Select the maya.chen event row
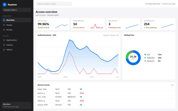This screenshot has height=111, width=178. pyautogui.click(x=106, y=89)
